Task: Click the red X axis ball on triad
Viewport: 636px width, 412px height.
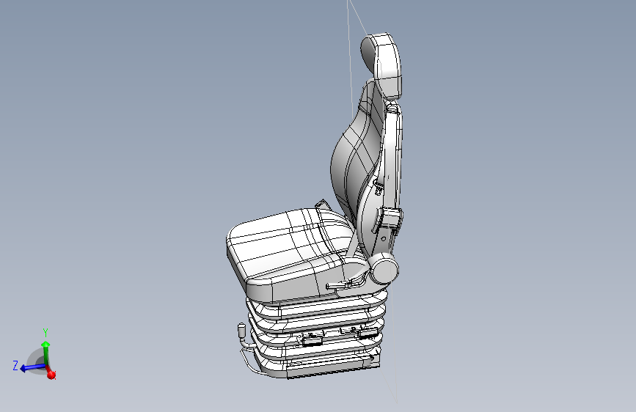Action: (51, 375)
